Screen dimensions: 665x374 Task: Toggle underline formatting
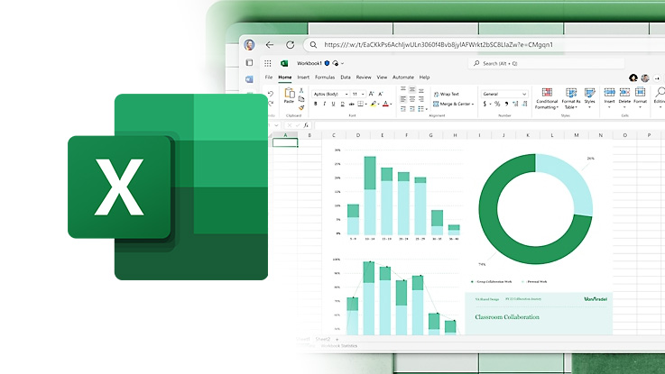[x=333, y=104]
